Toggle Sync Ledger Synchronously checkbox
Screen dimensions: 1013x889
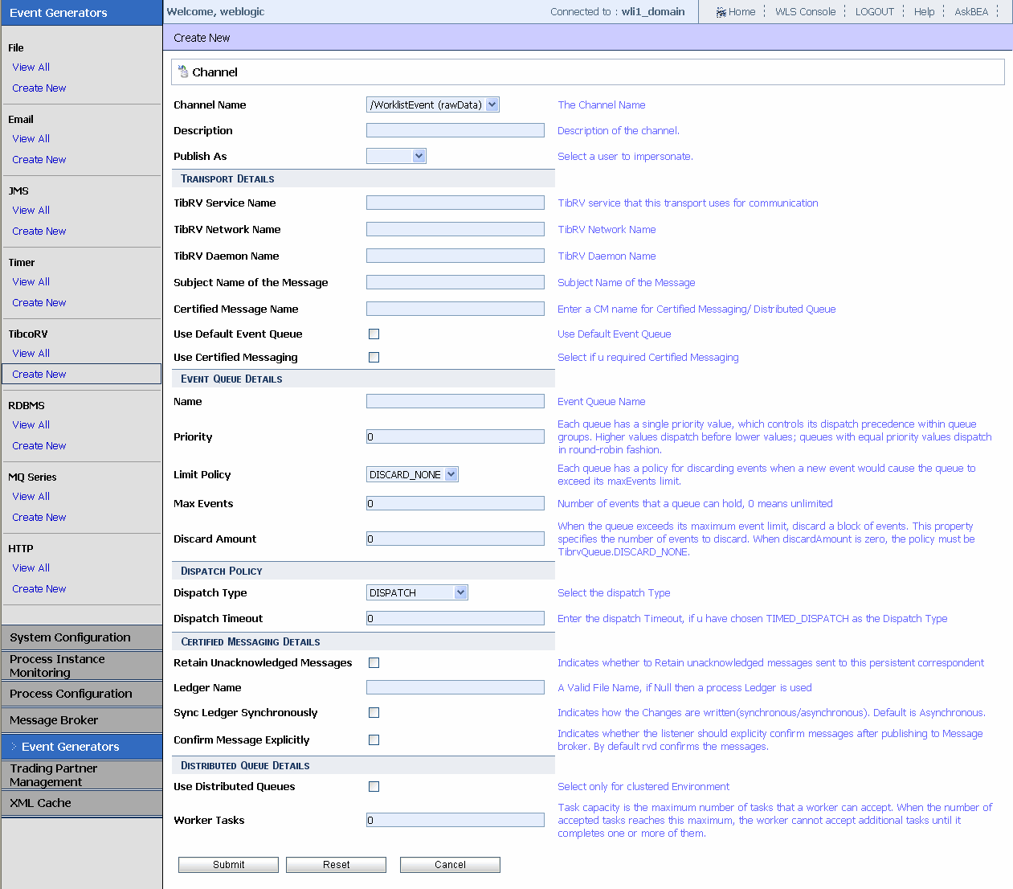tap(374, 712)
